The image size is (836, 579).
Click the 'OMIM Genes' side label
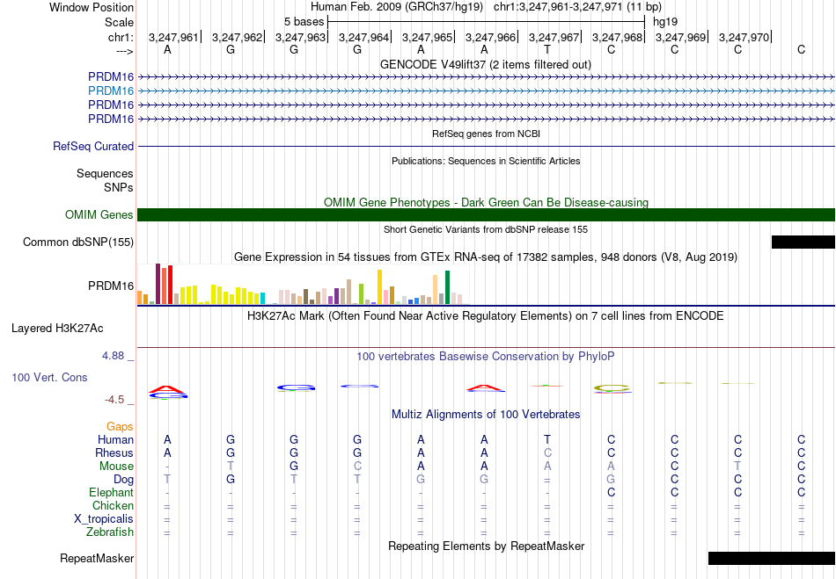coord(99,214)
